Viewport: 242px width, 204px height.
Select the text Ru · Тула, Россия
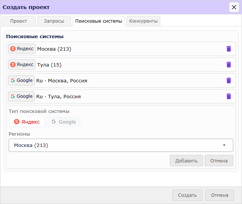(x=59, y=97)
